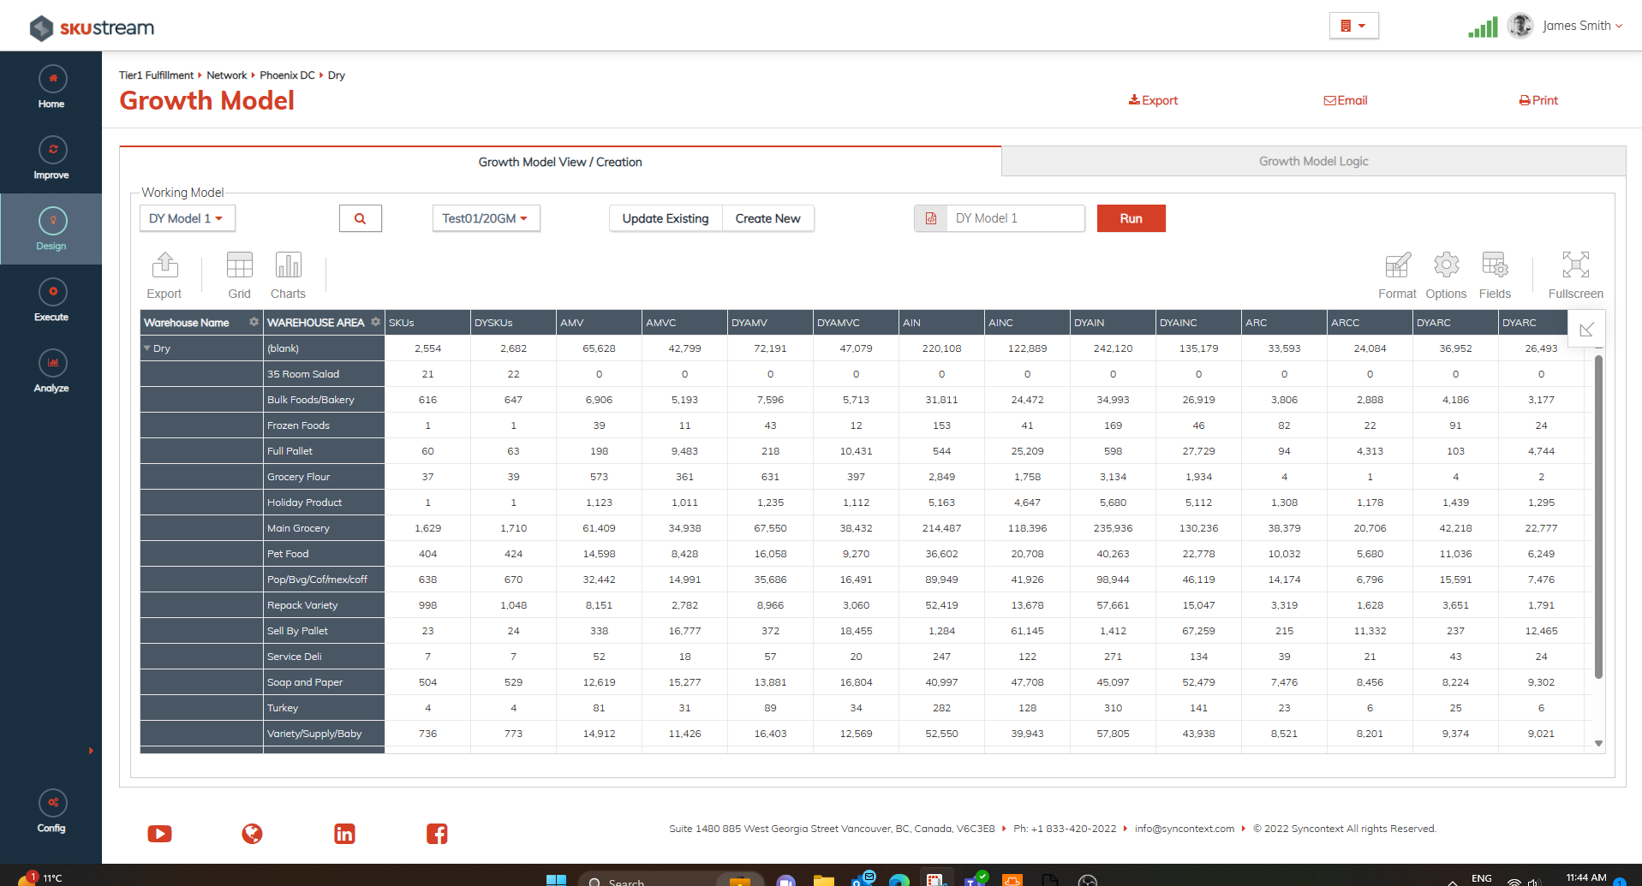
Task: Open the DY Model 1 dropdown
Action: point(187,218)
